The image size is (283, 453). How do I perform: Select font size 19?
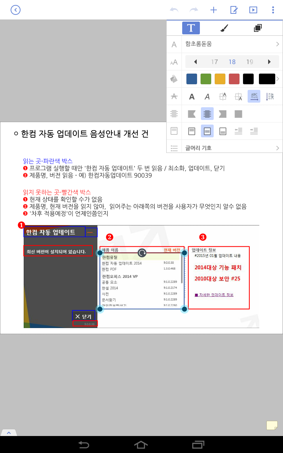tap(250, 62)
